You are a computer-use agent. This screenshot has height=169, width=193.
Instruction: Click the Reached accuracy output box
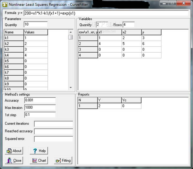click(x=54, y=131)
